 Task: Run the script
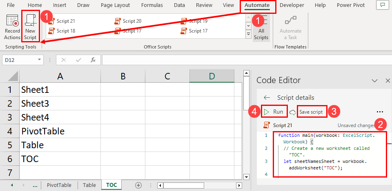coord(274,112)
